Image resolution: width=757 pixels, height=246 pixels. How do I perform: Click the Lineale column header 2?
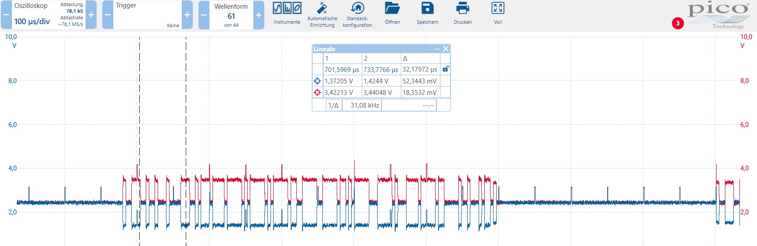click(381, 58)
